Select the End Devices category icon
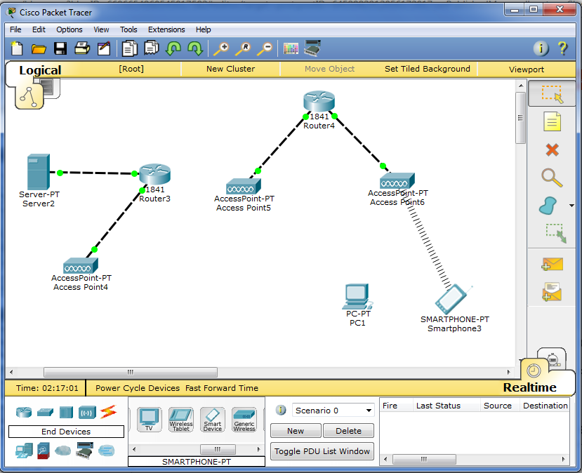 tap(24, 451)
